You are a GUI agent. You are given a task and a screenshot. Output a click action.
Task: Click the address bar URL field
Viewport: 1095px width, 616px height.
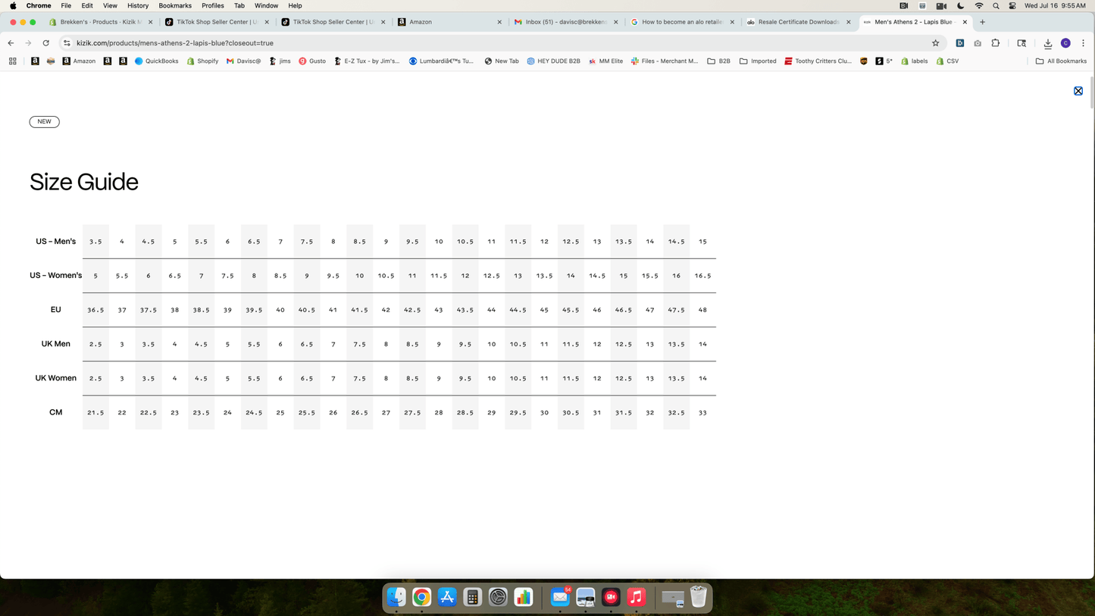(455, 43)
